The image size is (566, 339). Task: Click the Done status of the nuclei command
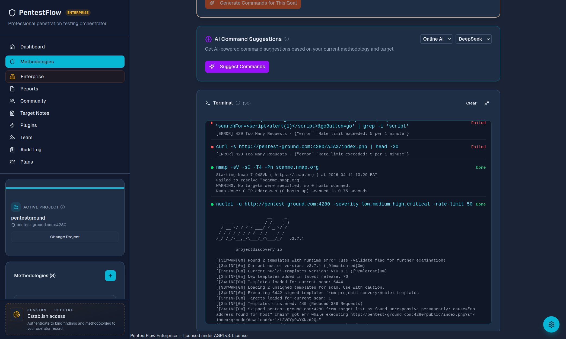pyautogui.click(x=481, y=204)
